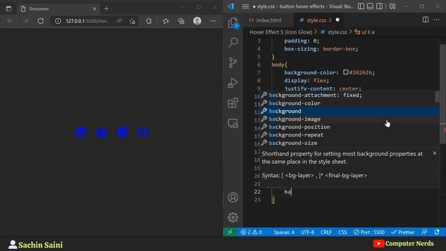Click the browser address bar URL
446x251 pixels.
88,21
